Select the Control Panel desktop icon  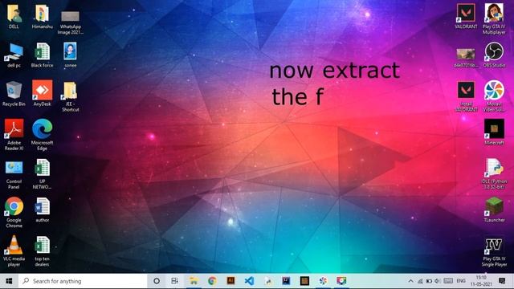coord(14,175)
